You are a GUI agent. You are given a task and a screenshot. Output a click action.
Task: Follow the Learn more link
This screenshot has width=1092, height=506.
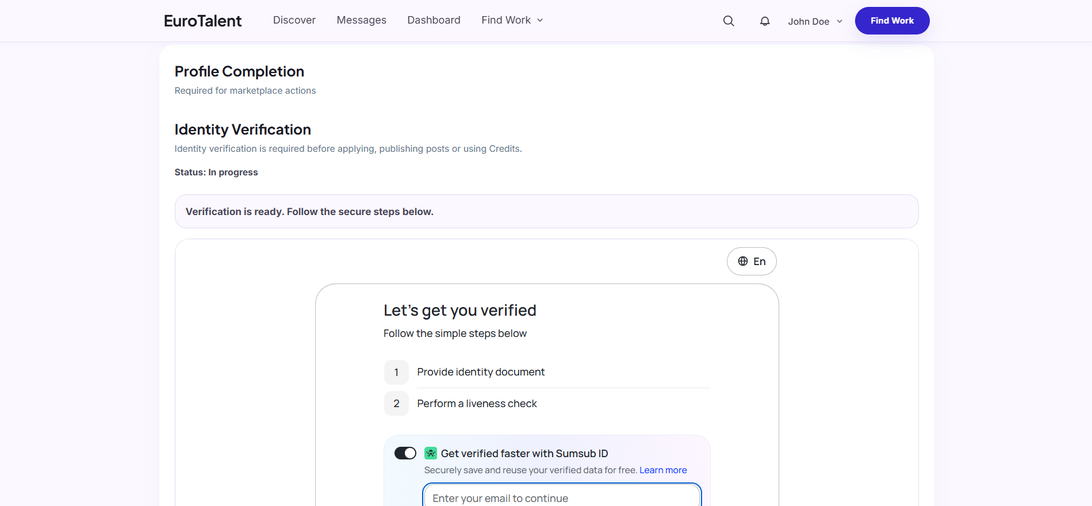663,470
